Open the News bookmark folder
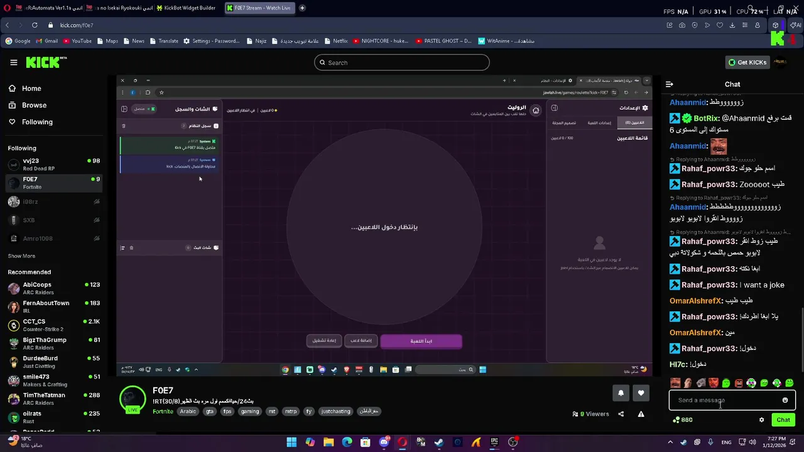 134,41
